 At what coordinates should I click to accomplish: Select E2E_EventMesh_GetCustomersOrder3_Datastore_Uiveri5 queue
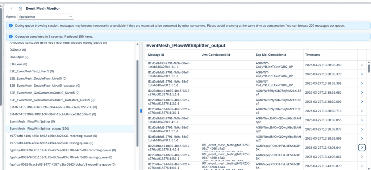point(70,100)
